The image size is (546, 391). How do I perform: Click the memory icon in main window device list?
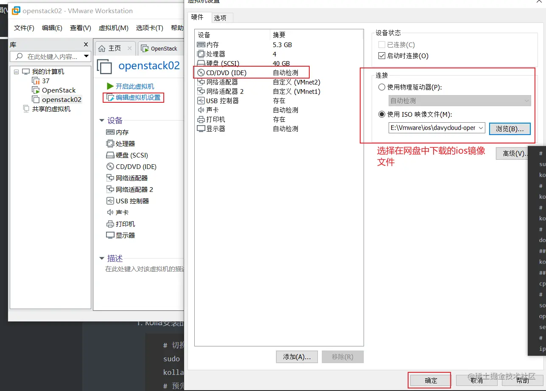point(110,132)
